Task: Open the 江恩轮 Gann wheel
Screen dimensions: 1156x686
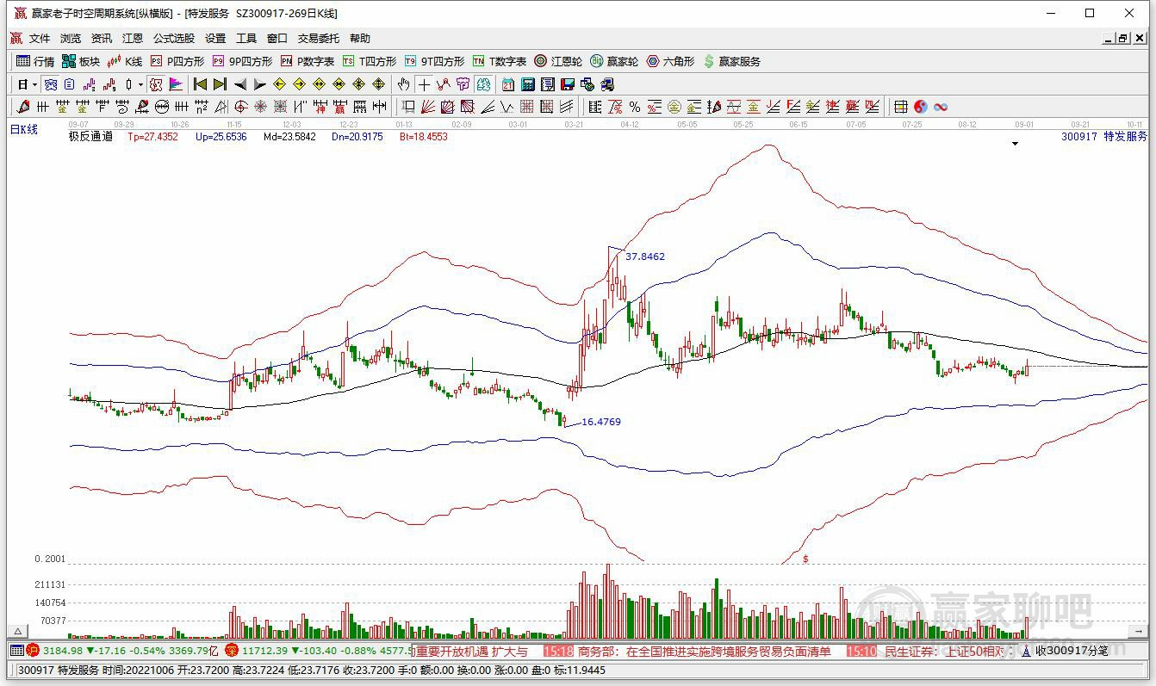Action: point(558,61)
